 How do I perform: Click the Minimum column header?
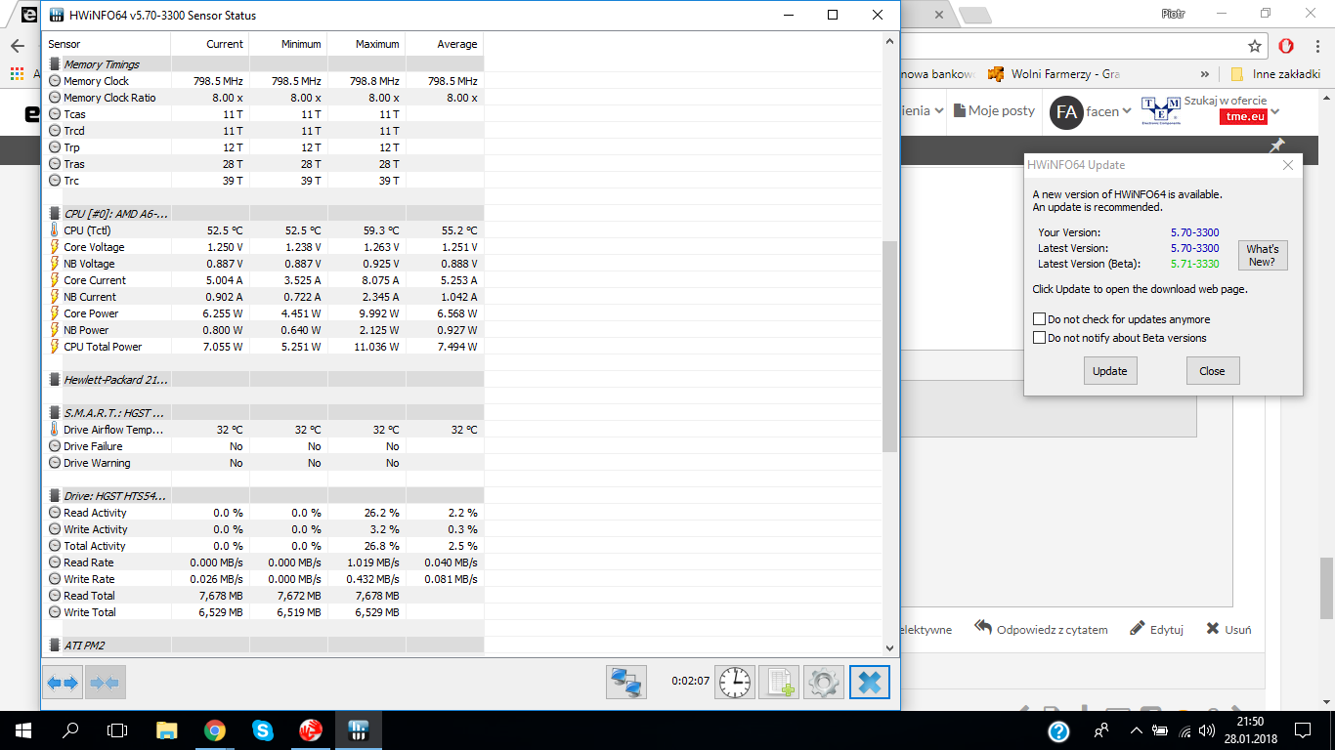[287, 44]
